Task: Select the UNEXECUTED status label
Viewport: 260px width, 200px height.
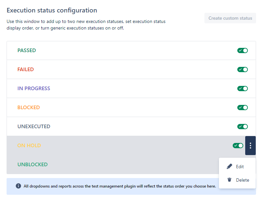Action: [x=34, y=127]
